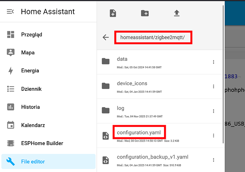Open Mapa in the sidebar

tap(28, 52)
